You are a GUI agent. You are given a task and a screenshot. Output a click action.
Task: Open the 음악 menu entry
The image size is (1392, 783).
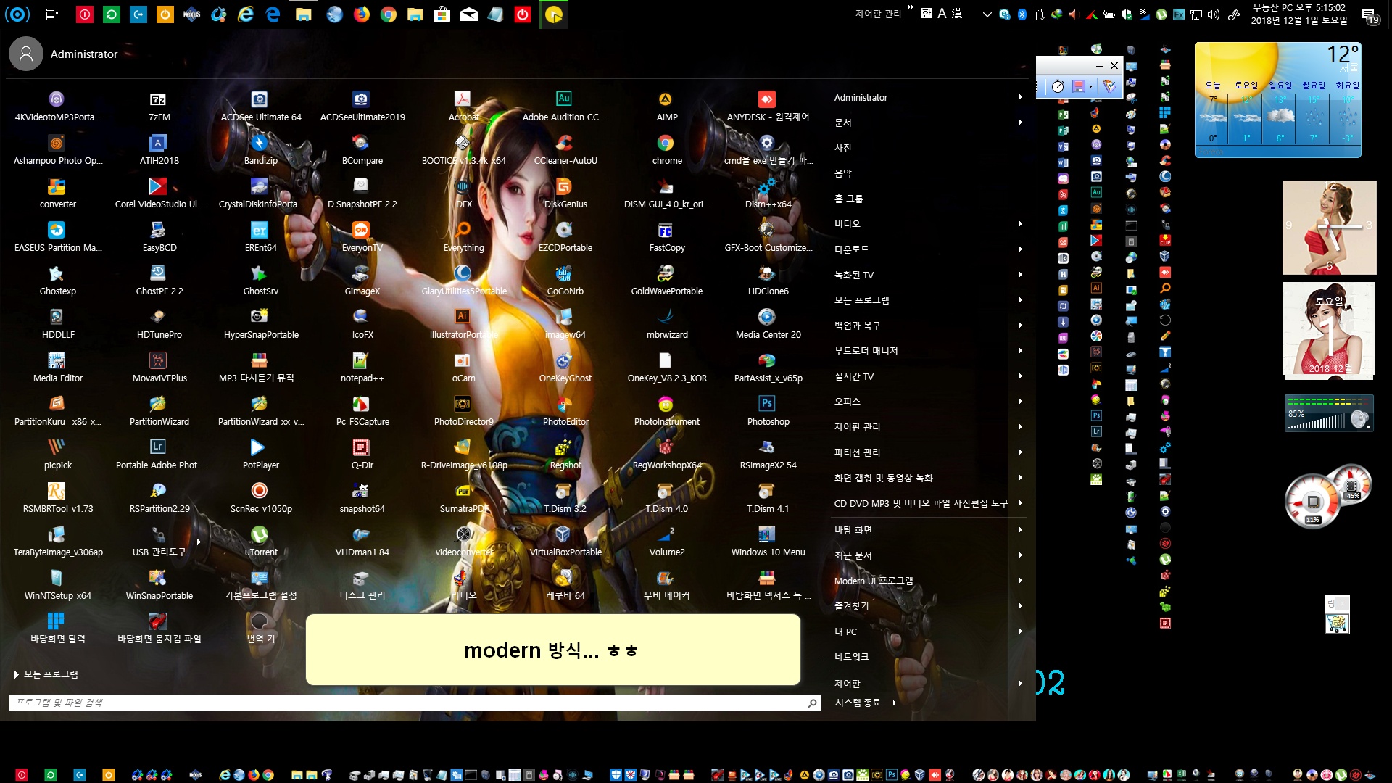(842, 173)
